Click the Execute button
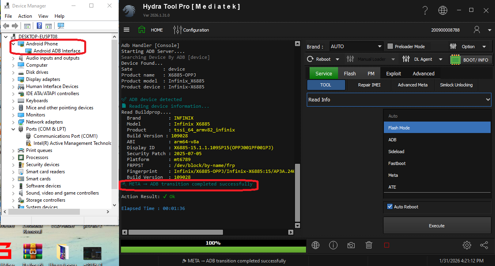This screenshot has width=495, height=266. pyautogui.click(x=437, y=226)
